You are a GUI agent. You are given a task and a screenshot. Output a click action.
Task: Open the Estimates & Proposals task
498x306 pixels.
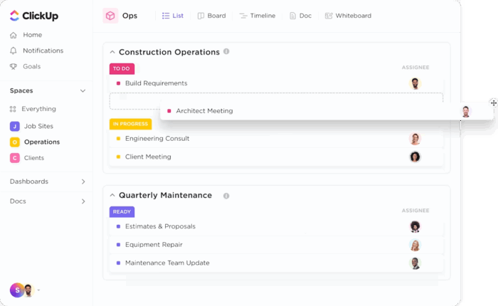tap(160, 226)
